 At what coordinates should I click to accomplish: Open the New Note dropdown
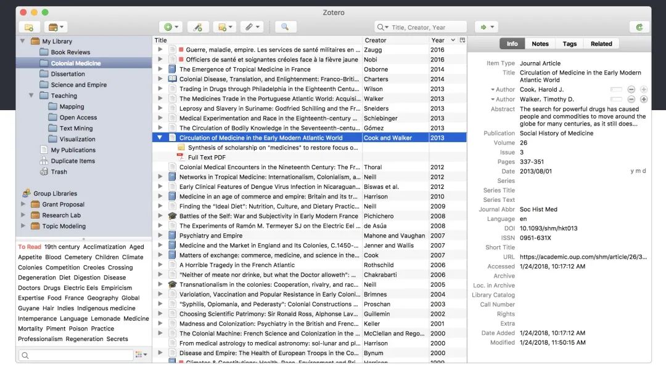(224, 27)
